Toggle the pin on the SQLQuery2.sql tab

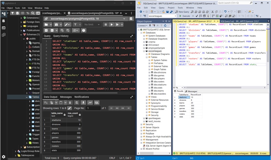(214, 21)
